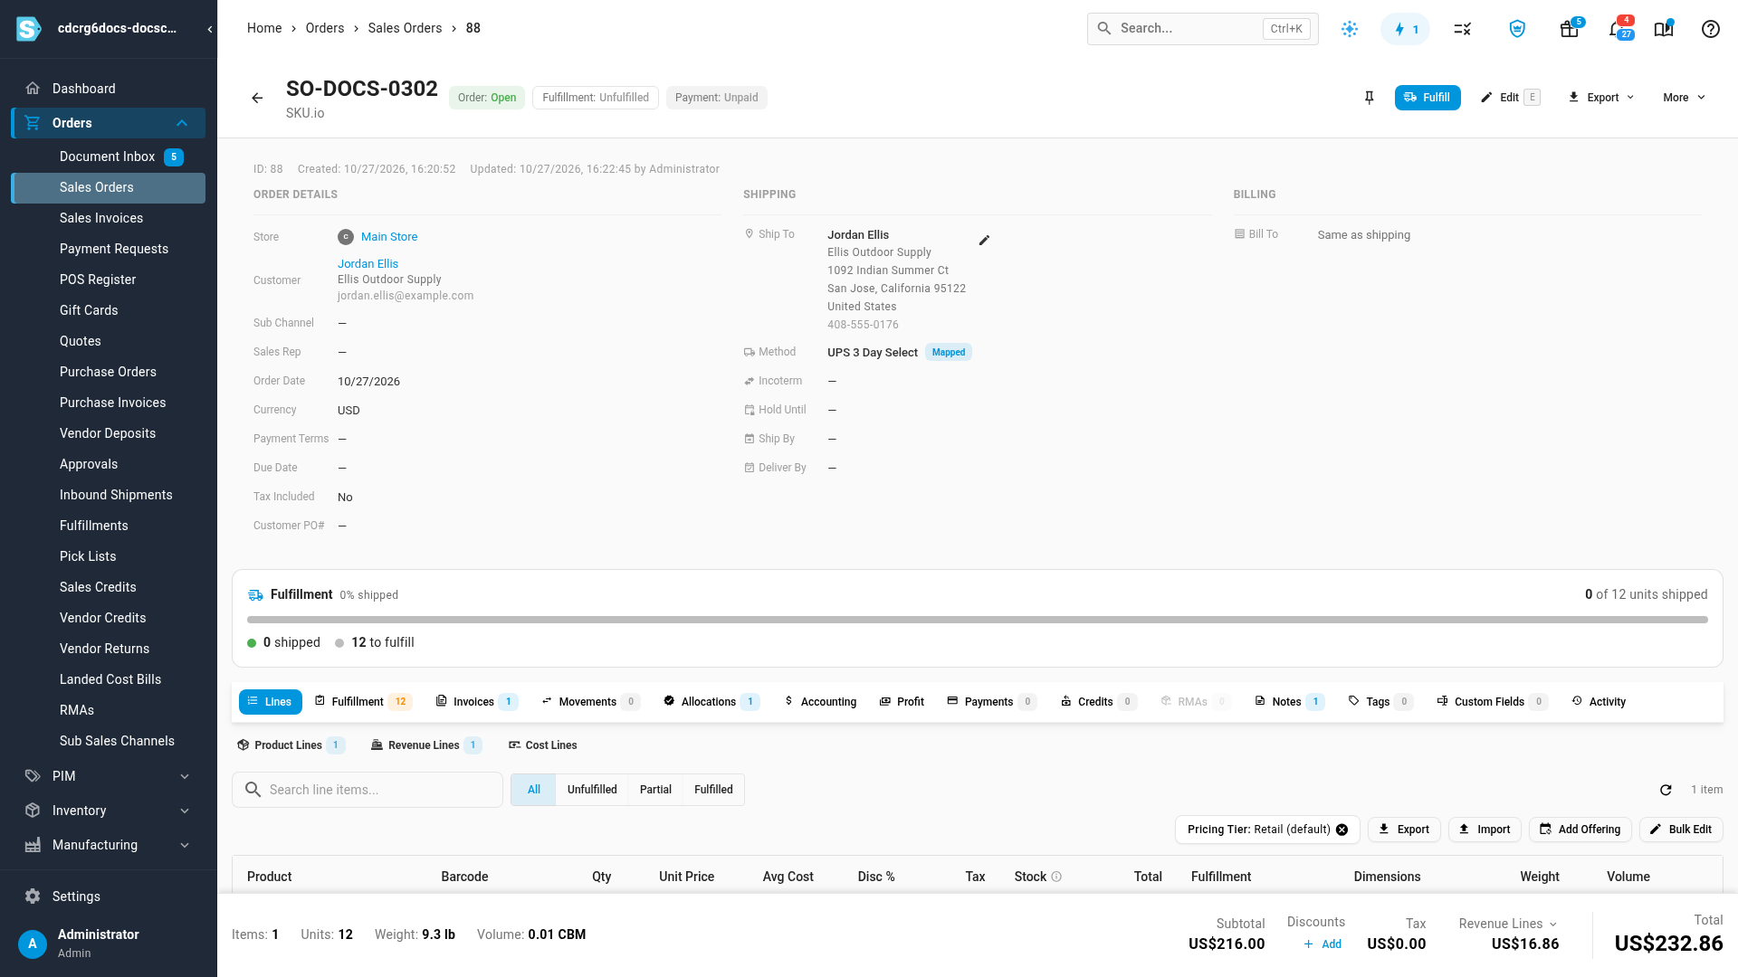The height and width of the screenshot is (977, 1738).
Task: Edit the Ship To address pencil icon
Action: coord(984,240)
